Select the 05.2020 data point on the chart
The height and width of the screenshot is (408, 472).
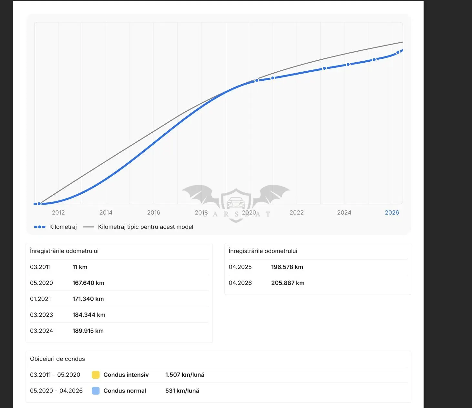(257, 80)
